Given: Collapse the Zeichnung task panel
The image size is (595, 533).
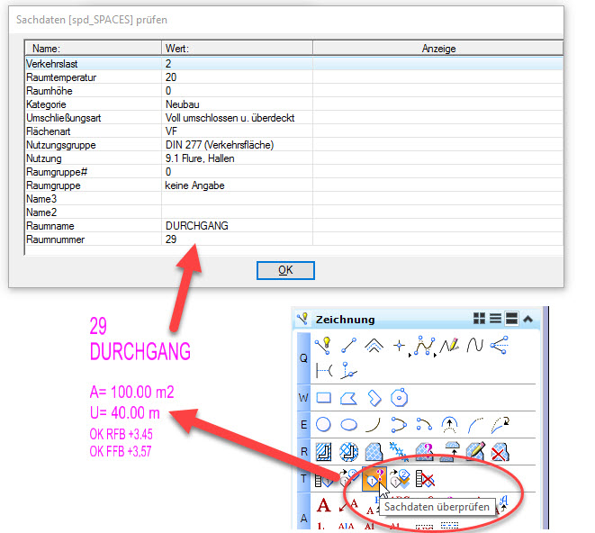Looking at the screenshot, I should 527,319.
